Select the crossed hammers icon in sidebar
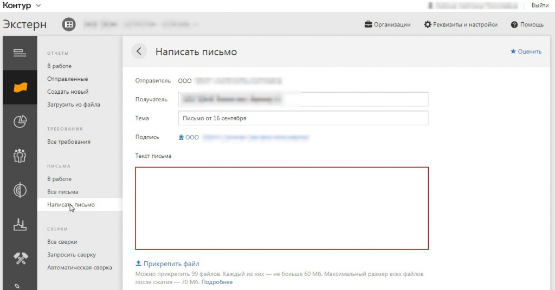 (x=20, y=259)
